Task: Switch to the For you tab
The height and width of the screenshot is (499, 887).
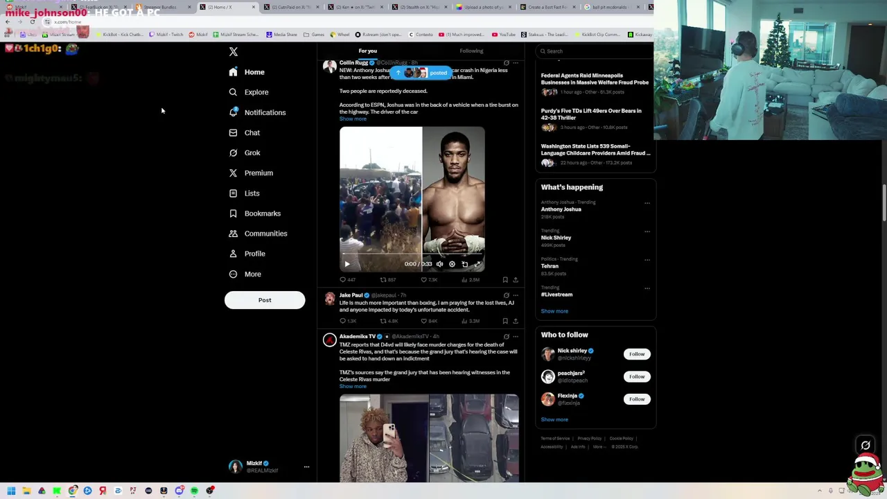Action: [x=368, y=51]
